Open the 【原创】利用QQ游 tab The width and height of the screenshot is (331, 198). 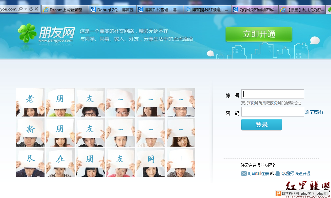303,10
